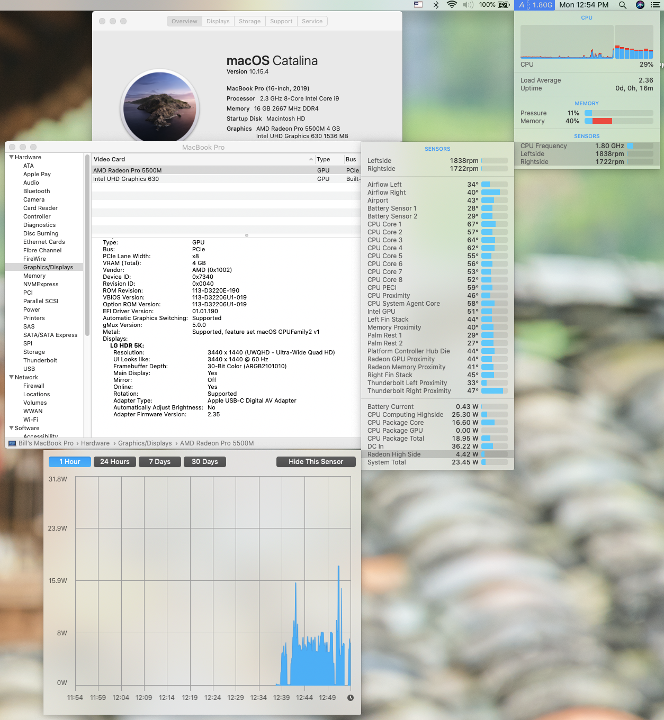
Task: Click Bill's MacBook Pro in path bar
Action: click(46, 443)
